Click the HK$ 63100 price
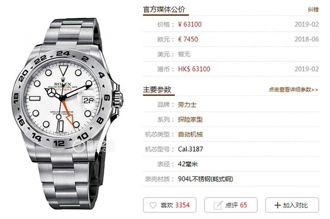Screen dimensions: 330x219 click(194, 69)
